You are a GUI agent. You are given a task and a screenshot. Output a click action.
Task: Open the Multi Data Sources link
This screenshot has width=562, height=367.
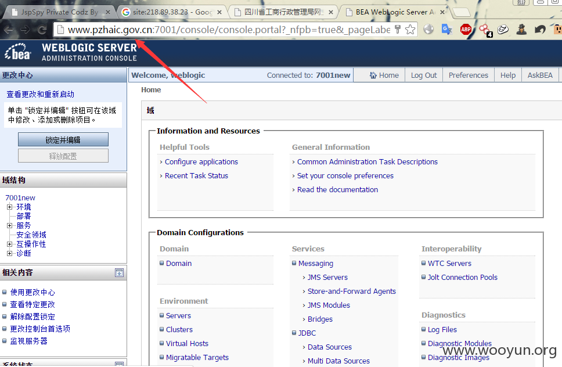pyautogui.click(x=338, y=361)
